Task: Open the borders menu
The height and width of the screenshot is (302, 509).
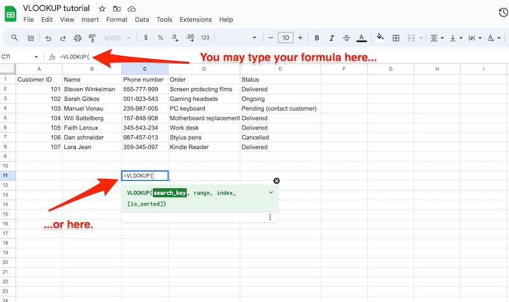Action: pos(396,38)
